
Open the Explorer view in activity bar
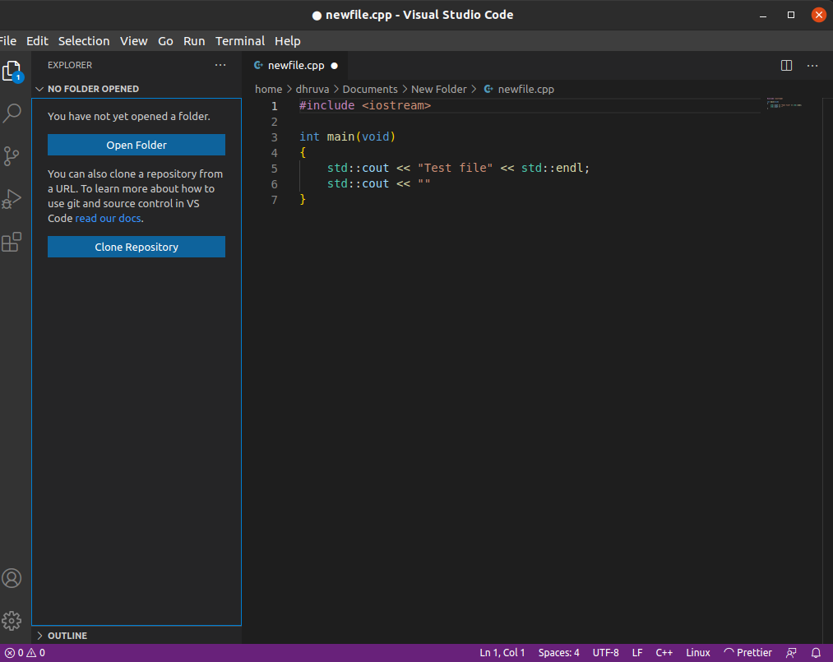(x=12, y=71)
